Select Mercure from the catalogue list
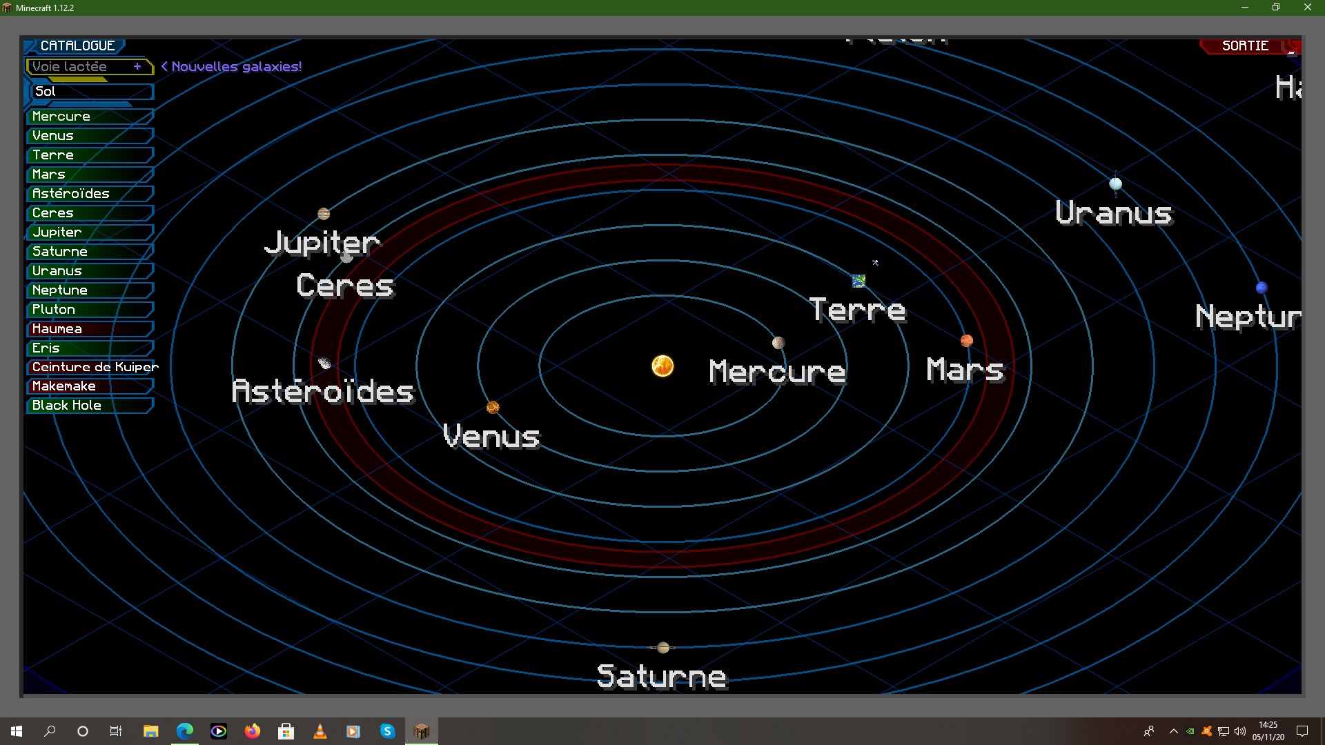Screen dimensions: 1325x745 89,115
